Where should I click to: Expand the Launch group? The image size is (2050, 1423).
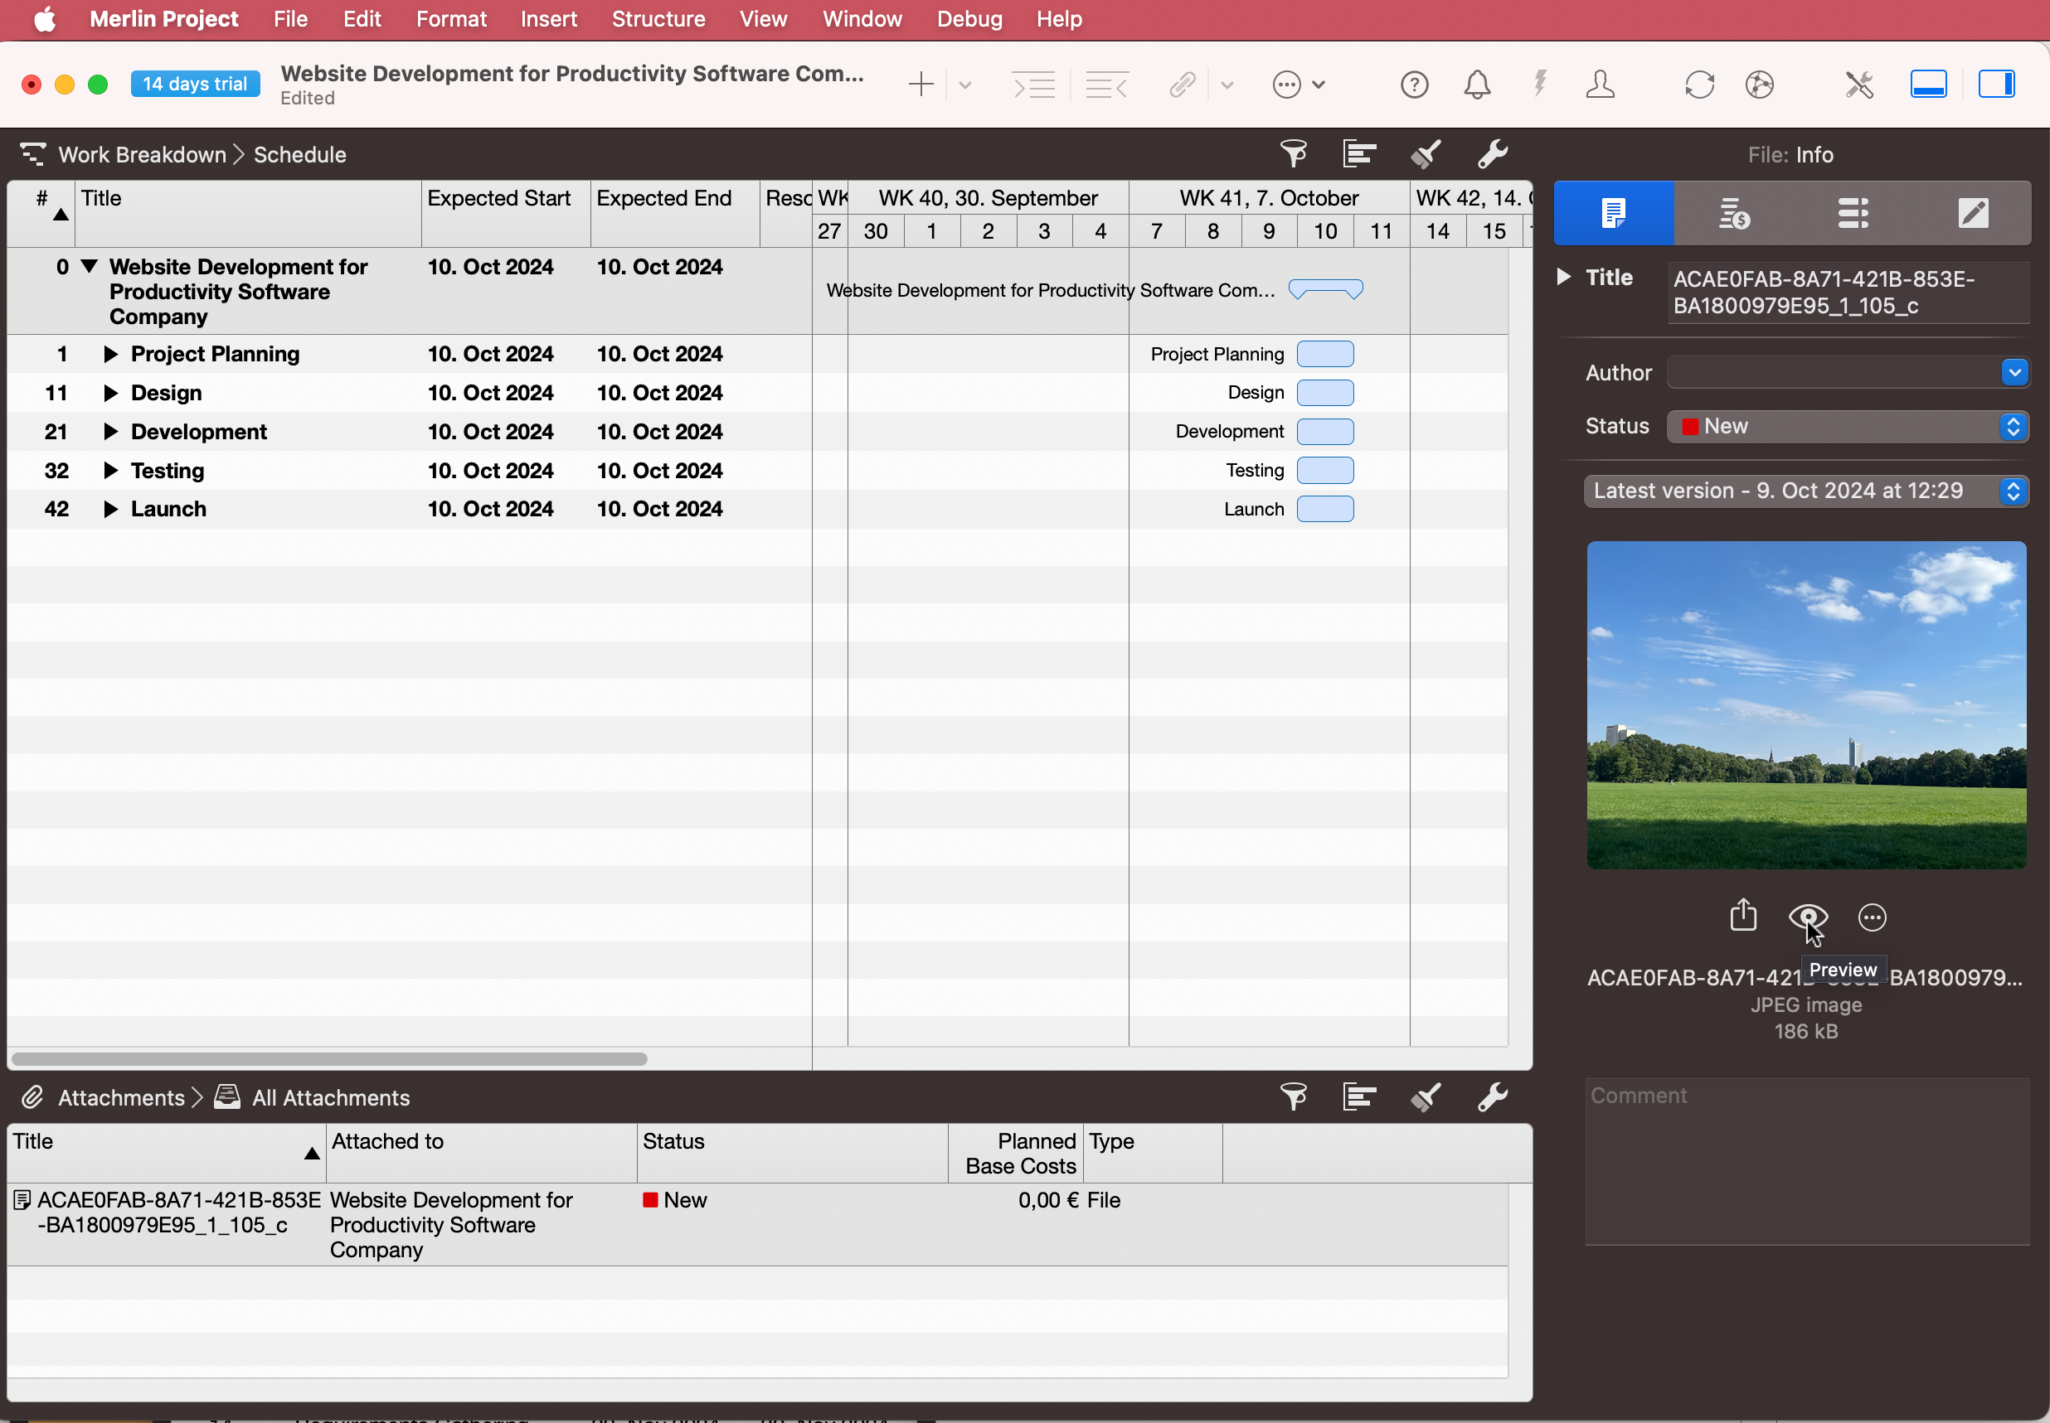[110, 509]
